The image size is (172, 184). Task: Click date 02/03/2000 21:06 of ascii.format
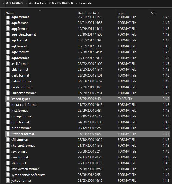click(x=90, y=63)
